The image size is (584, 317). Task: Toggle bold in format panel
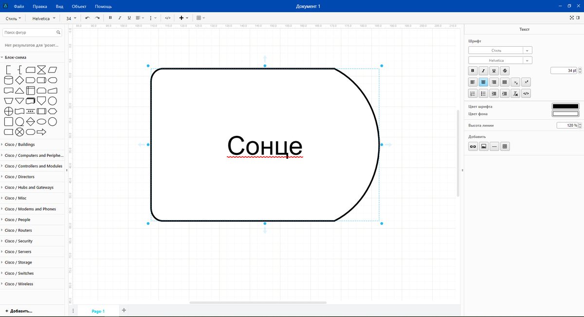coord(473,71)
